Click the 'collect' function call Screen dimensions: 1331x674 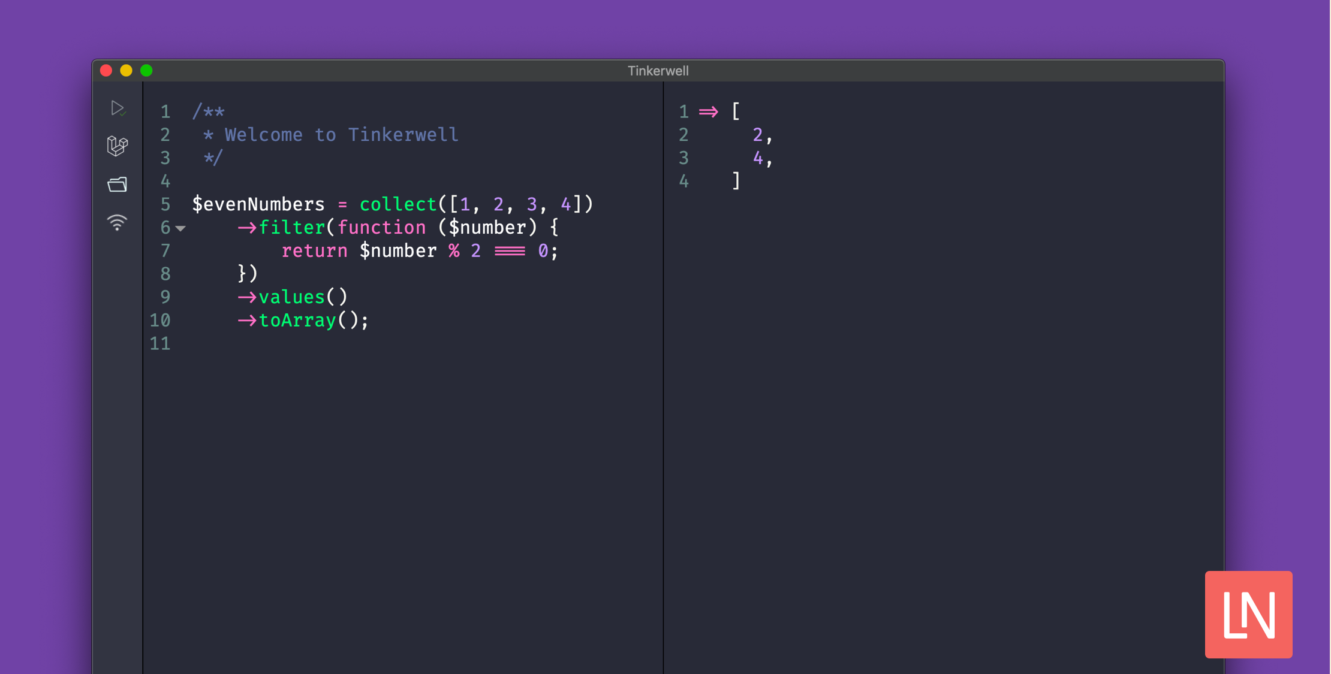click(398, 204)
